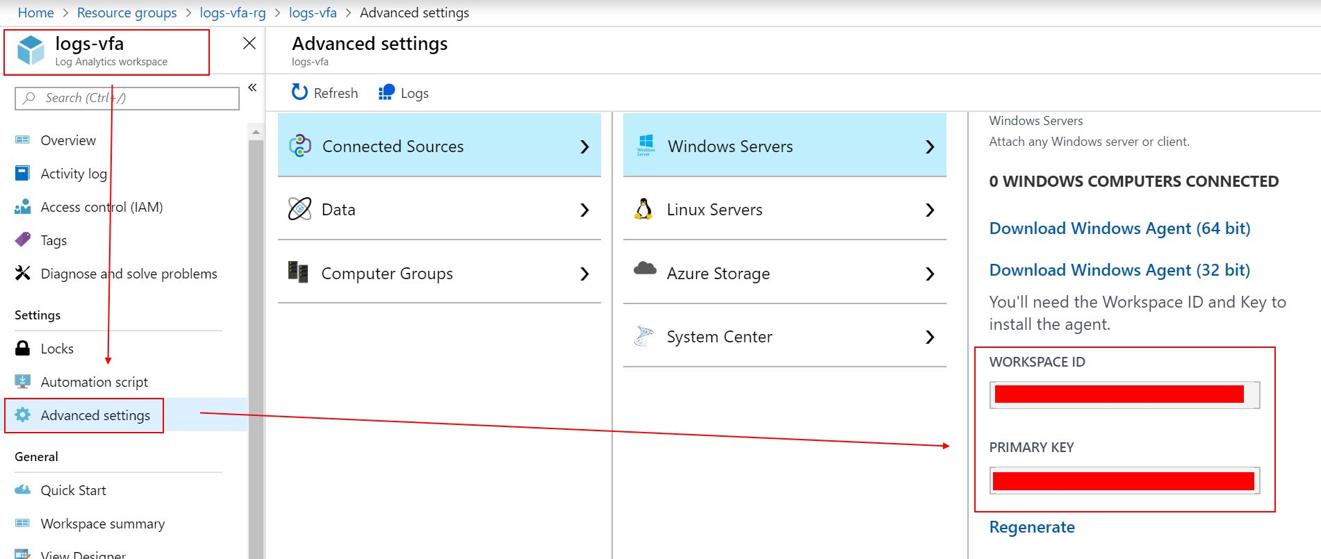1321x559 pixels.
Task: Open Diagnose and solve problems
Action: (x=129, y=274)
